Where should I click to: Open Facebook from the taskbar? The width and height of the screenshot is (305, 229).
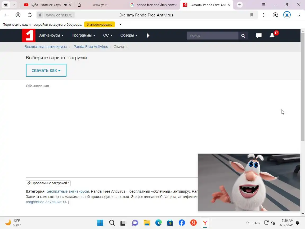pyautogui.click(x=182, y=223)
